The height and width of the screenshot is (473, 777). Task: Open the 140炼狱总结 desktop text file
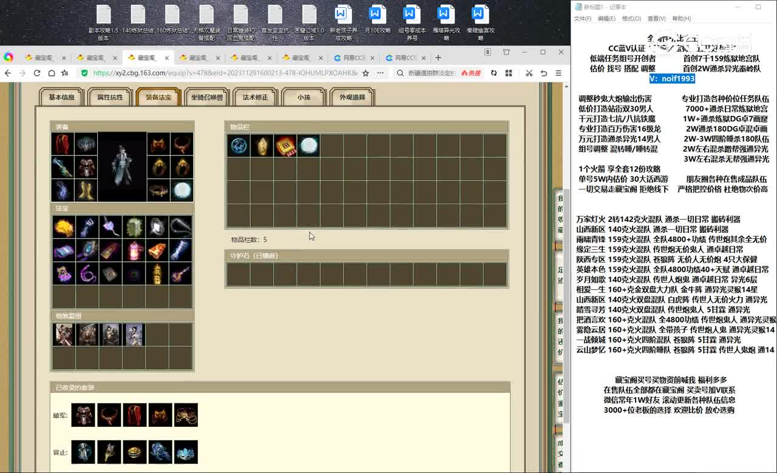coord(138,20)
